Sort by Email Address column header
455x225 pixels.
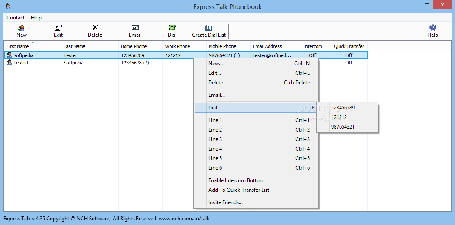(x=273, y=46)
